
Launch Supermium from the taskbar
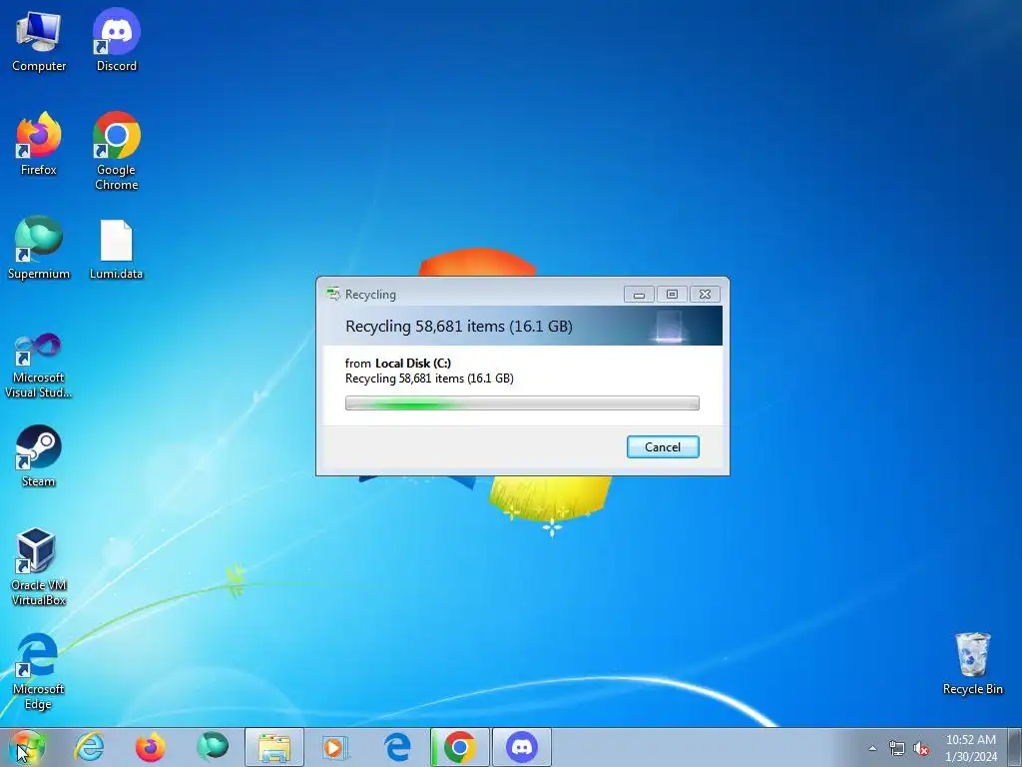(213, 747)
